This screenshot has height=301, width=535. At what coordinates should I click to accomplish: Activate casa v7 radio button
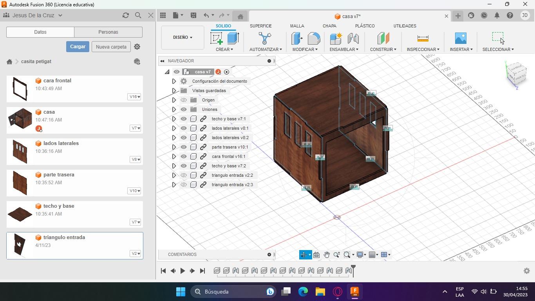tap(226, 72)
